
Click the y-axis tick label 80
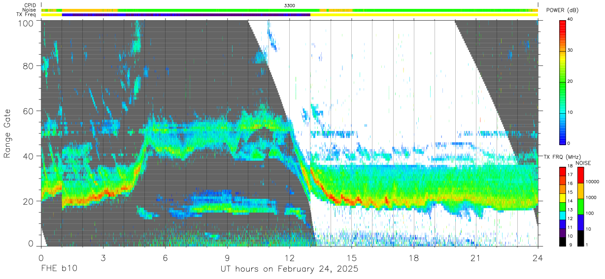click(28, 66)
